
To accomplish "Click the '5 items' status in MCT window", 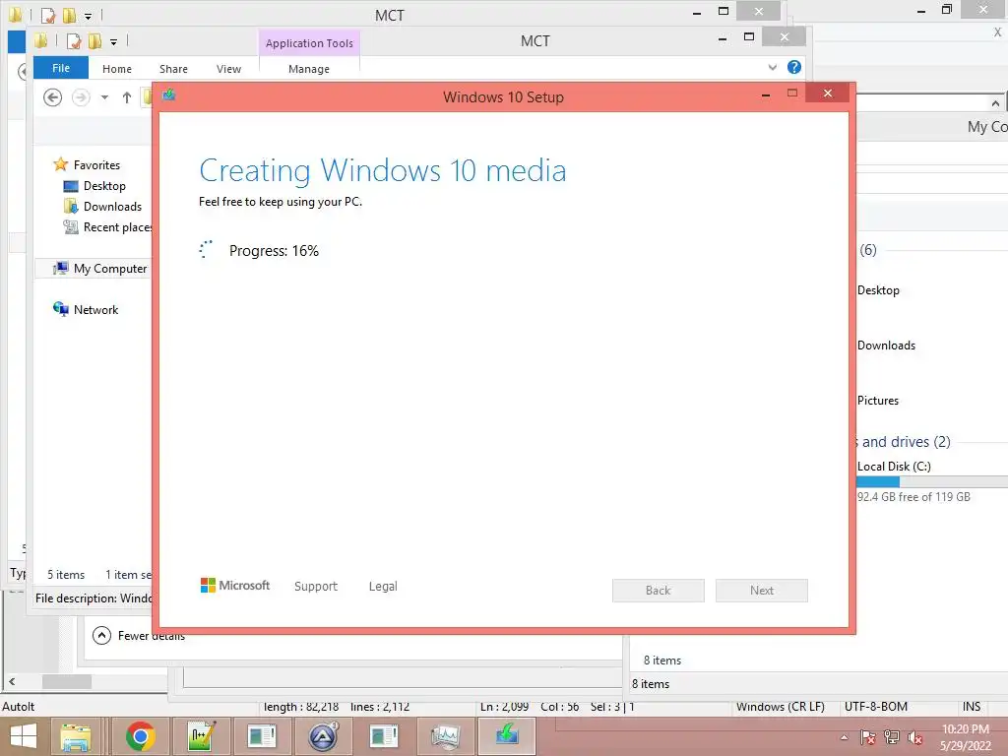I will click(x=66, y=575).
